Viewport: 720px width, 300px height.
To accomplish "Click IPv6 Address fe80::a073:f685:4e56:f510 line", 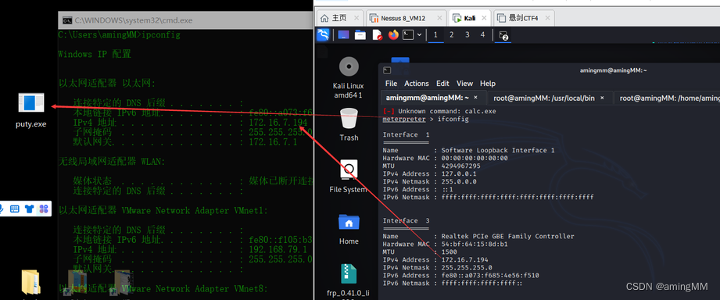I will 461,275.
